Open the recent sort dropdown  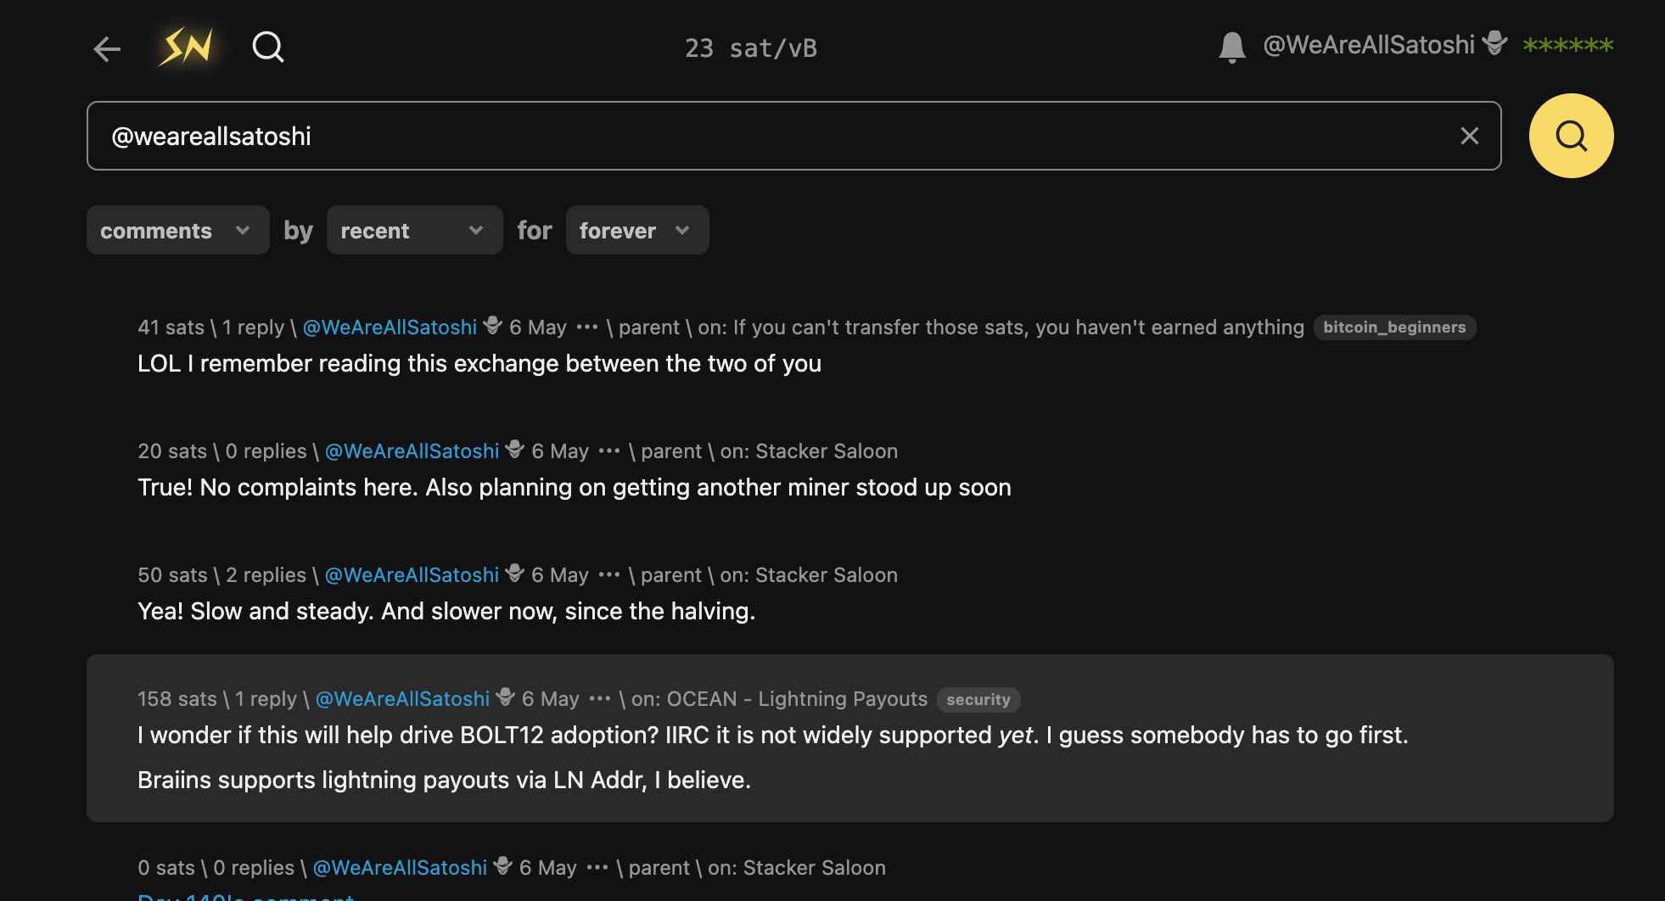(x=414, y=230)
